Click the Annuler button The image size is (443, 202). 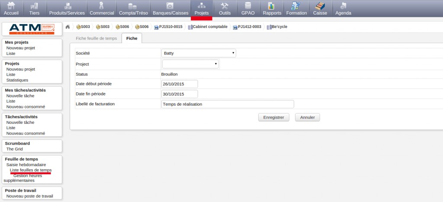click(x=308, y=117)
